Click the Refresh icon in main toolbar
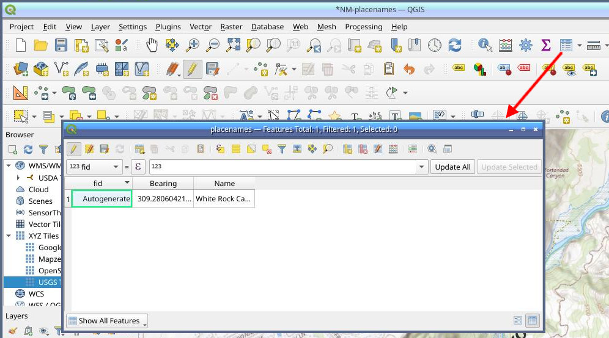This screenshot has height=338, width=609. coord(454,45)
